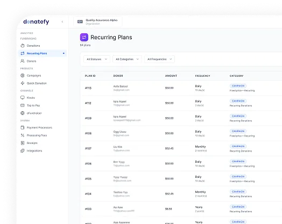Screen dimensions: 282x224
Task: Open the Quality Assurance Alpha organization switcher
Action: tap(98, 21)
